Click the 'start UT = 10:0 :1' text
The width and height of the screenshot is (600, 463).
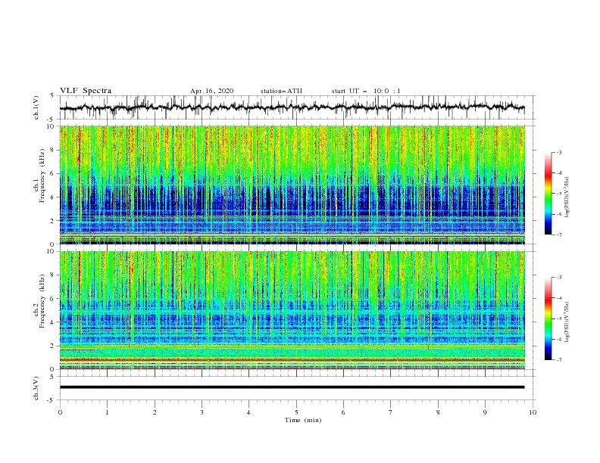pos(366,91)
